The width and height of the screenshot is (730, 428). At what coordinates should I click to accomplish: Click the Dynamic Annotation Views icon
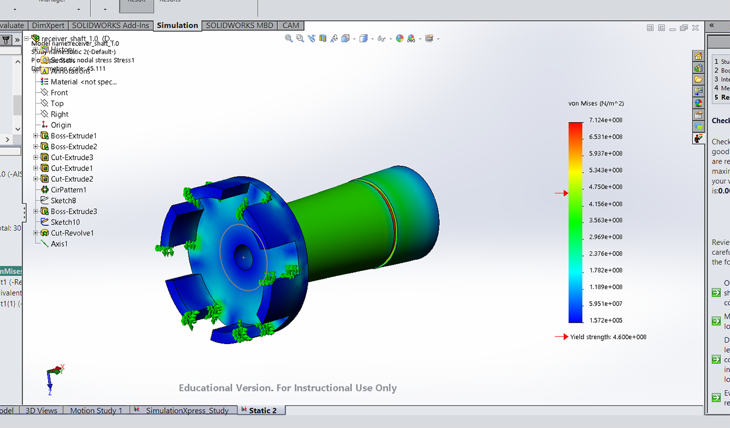(x=334, y=38)
